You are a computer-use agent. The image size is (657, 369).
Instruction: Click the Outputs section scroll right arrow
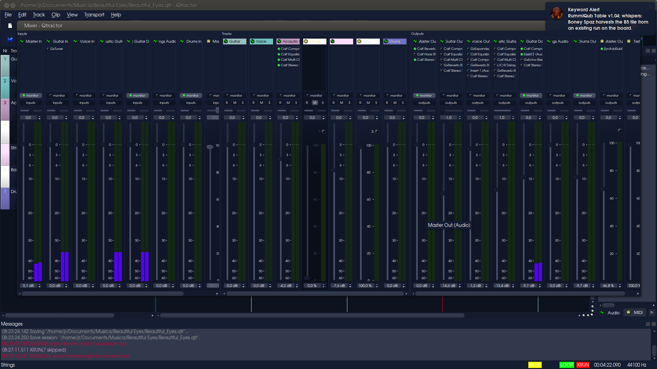click(638, 293)
